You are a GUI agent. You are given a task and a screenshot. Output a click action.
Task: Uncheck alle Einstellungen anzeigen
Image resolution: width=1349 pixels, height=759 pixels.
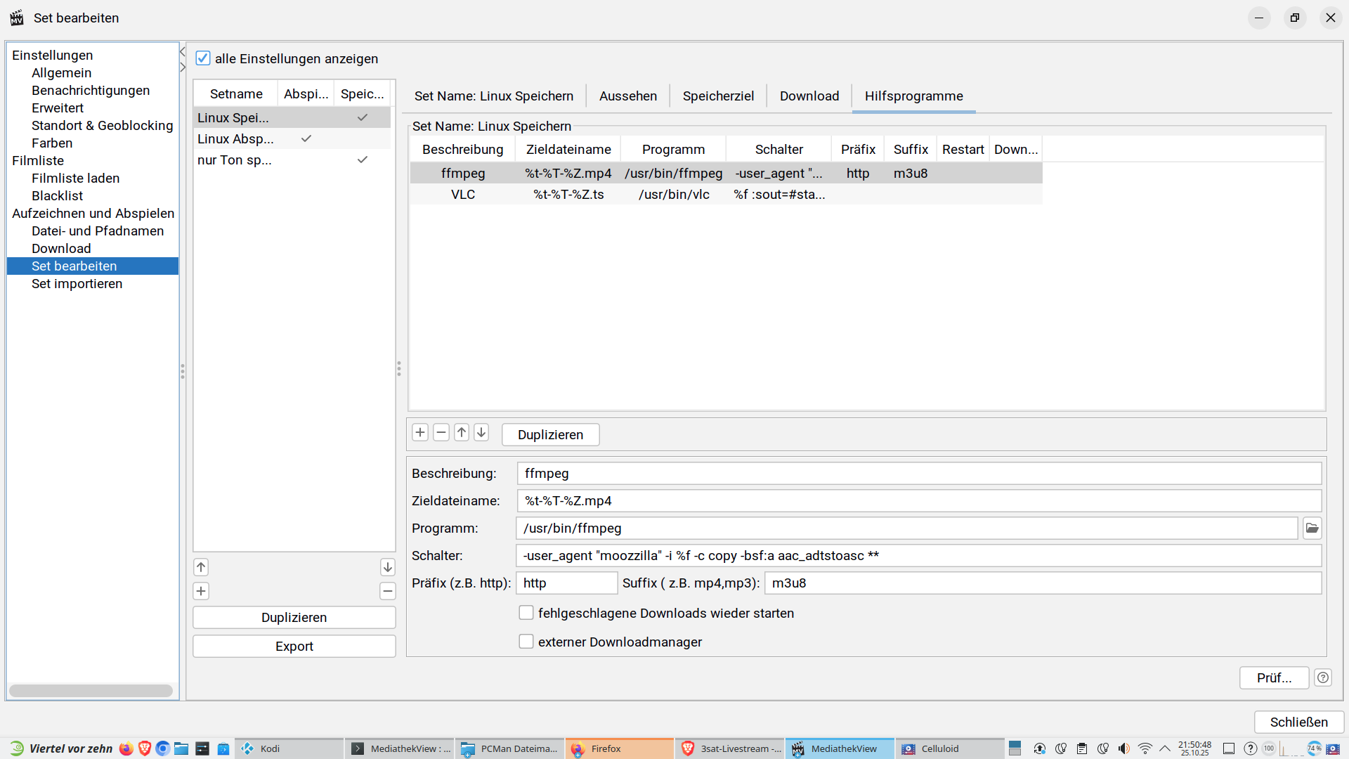pos(203,58)
